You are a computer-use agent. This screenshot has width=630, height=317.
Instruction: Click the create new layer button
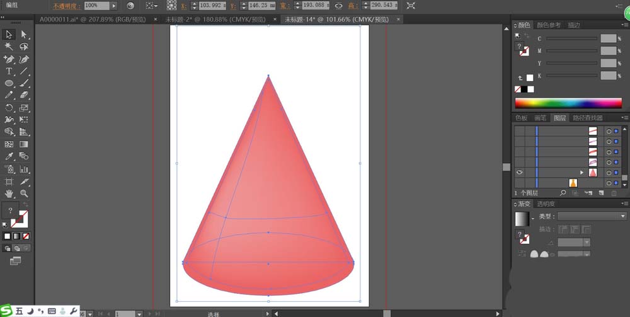point(601,193)
